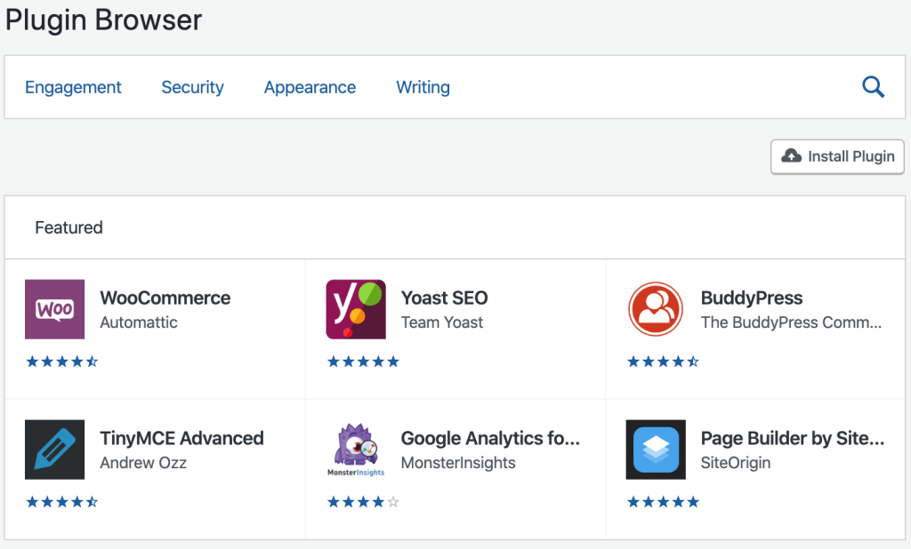Click the cloud upload icon on Install Plugin
The width and height of the screenshot is (911, 549).
click(x=791, y=156)
